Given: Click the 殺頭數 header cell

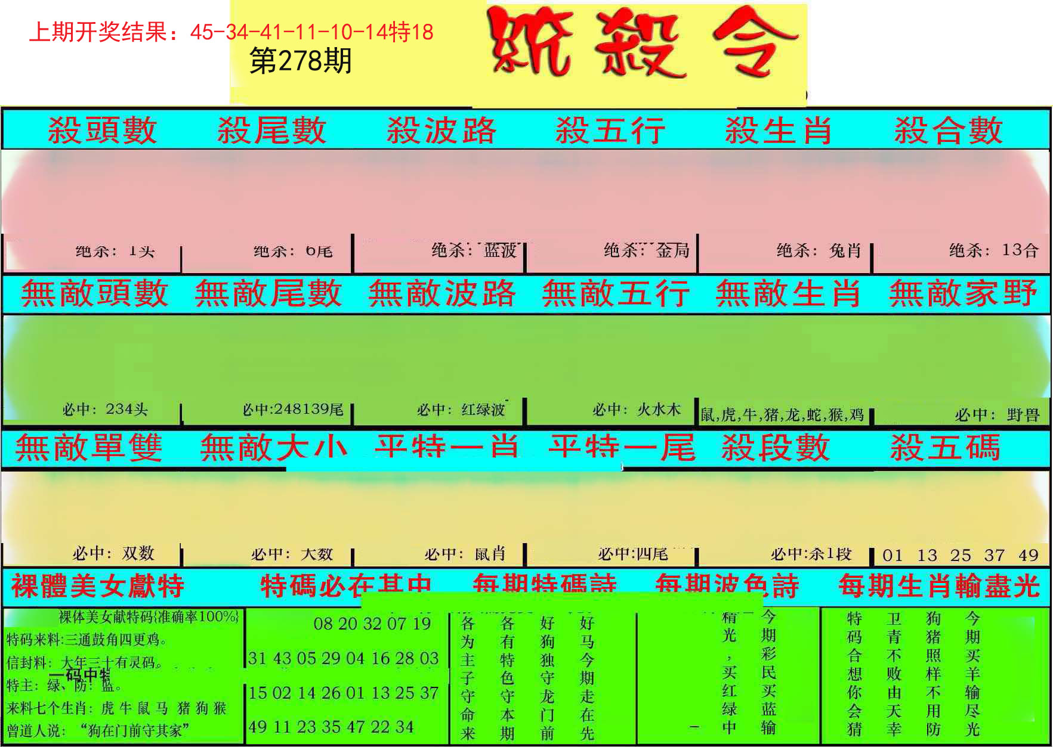Looking at the screenshot, I should tap(102, 131).
